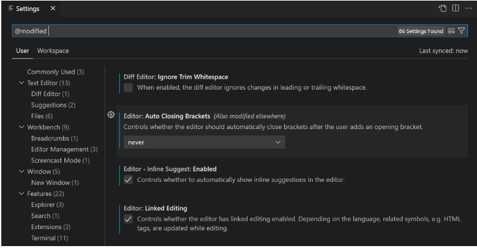Select Screencast Mode (1) category
Viewport: 477px width, 248px height.
[x=61, y=160]
